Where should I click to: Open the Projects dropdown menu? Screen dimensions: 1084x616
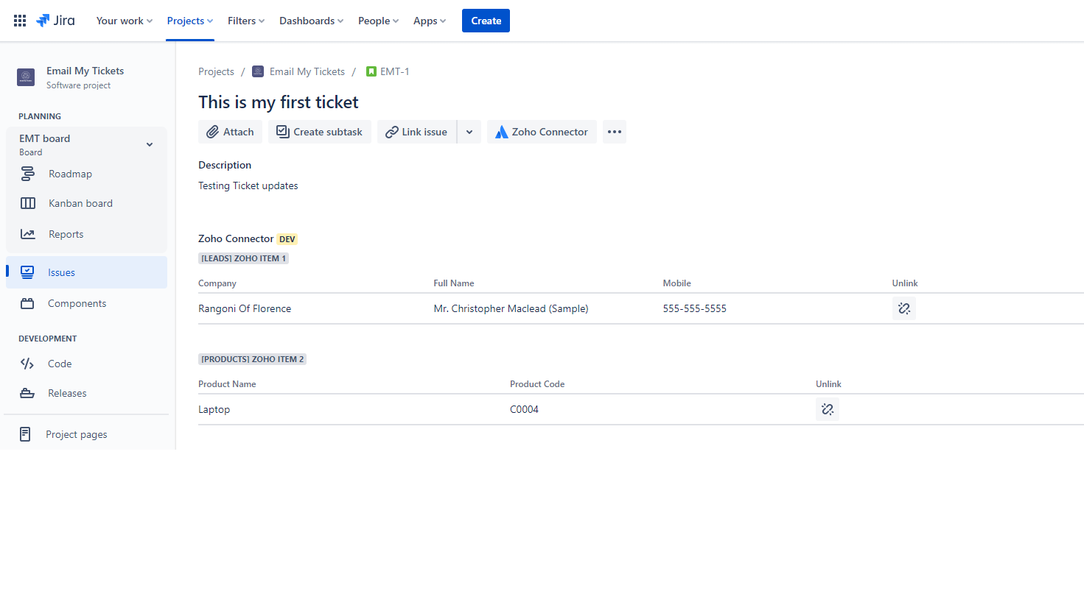click(x=190, y=21)
